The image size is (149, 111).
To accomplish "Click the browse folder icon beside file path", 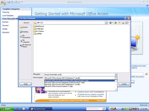I will [x=146, y=74].
